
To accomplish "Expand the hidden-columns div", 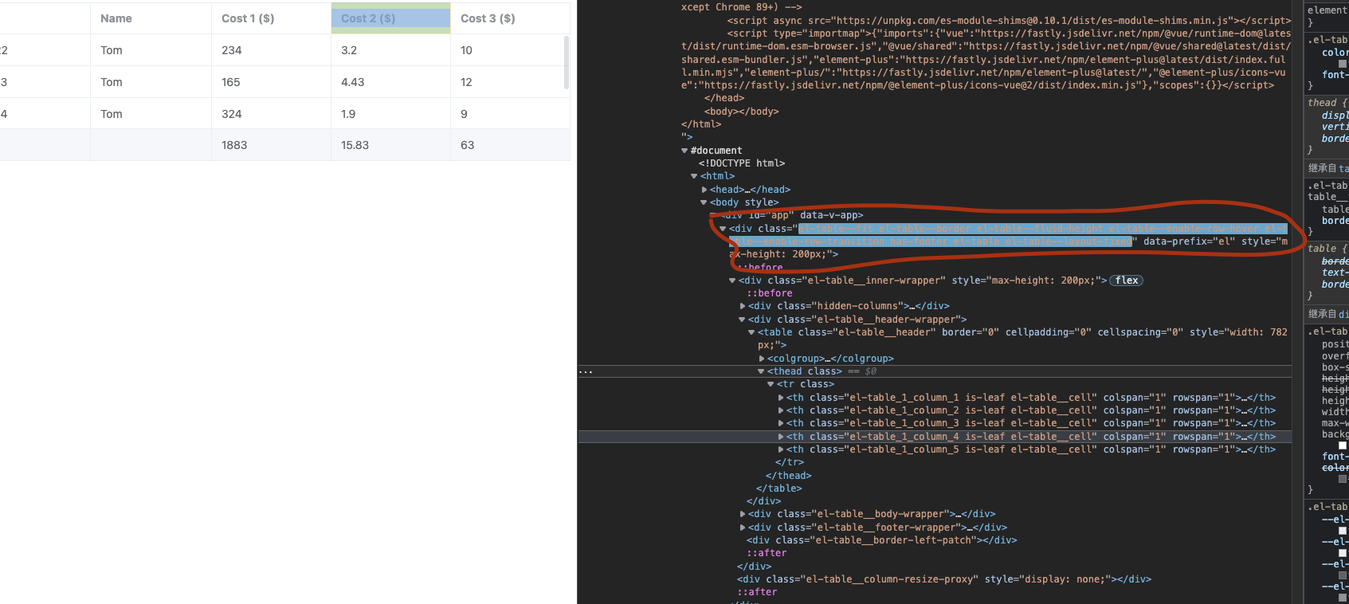I will 743,306.
